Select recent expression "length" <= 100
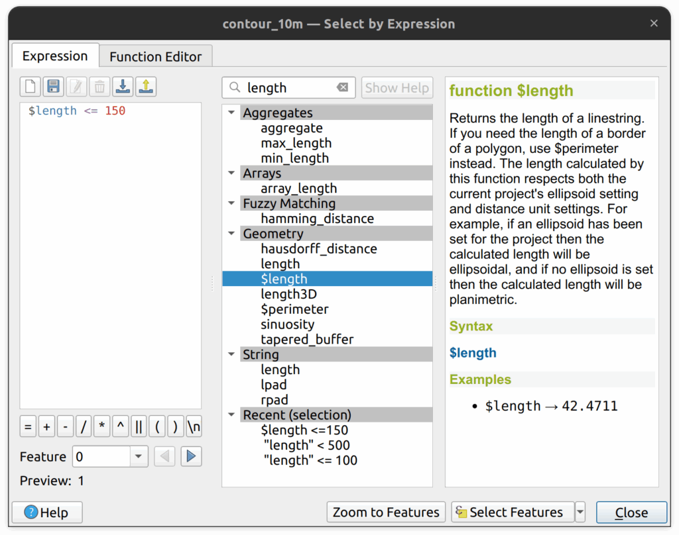The image size is (679, 535). [310, 461]
